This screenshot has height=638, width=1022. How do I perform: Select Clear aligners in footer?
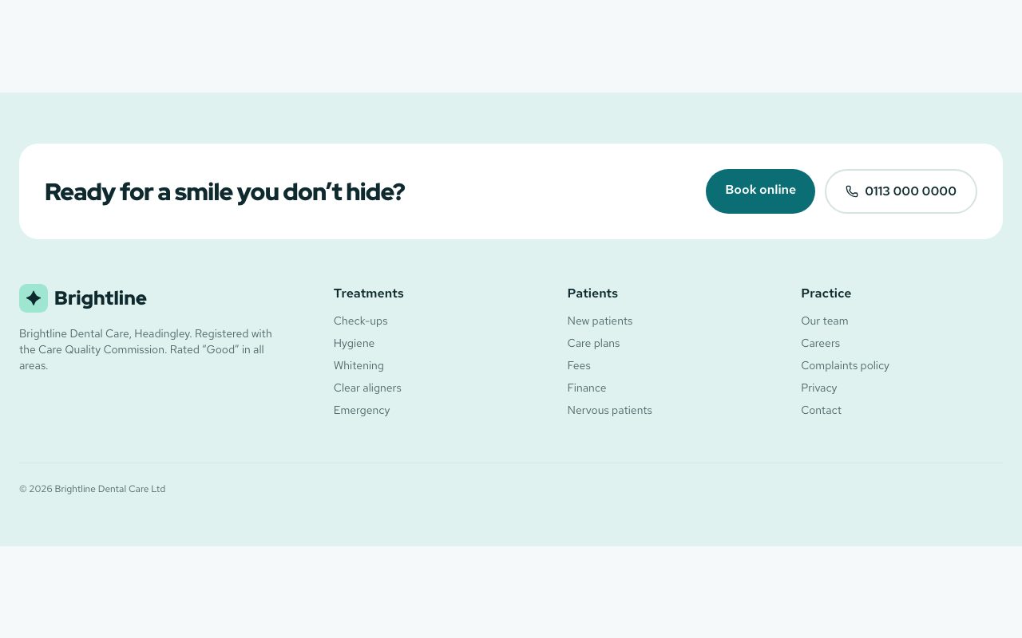[x=367, y=388]
